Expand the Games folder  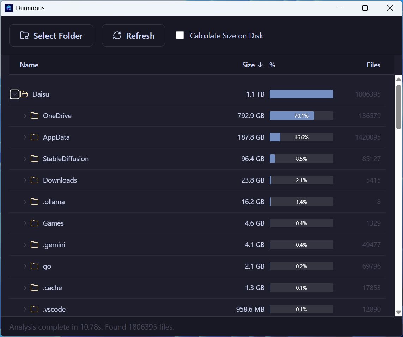tap(25, 223)
